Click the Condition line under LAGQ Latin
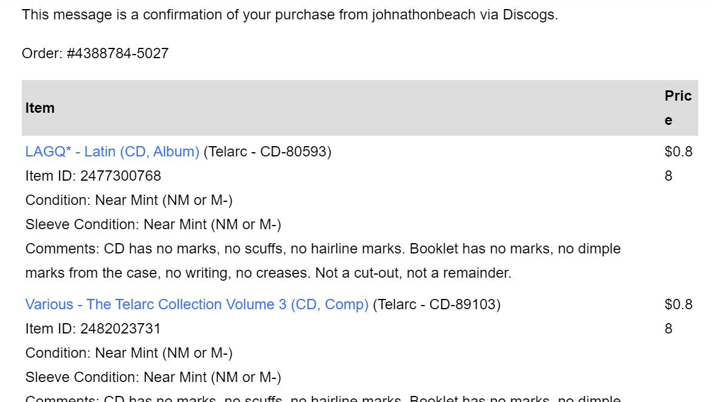 tap(129, 200)
